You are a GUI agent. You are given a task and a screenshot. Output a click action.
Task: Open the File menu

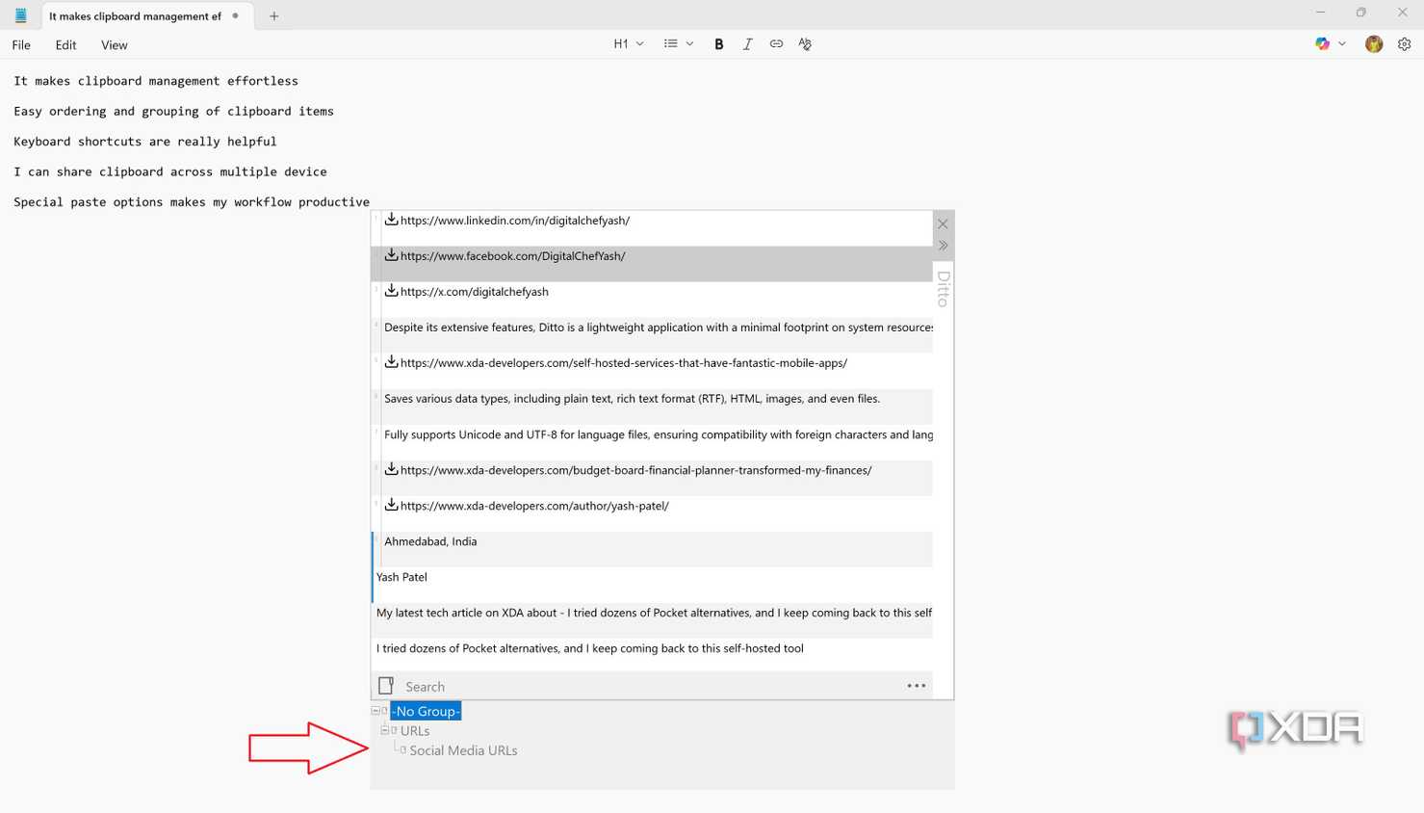[21, 45]
